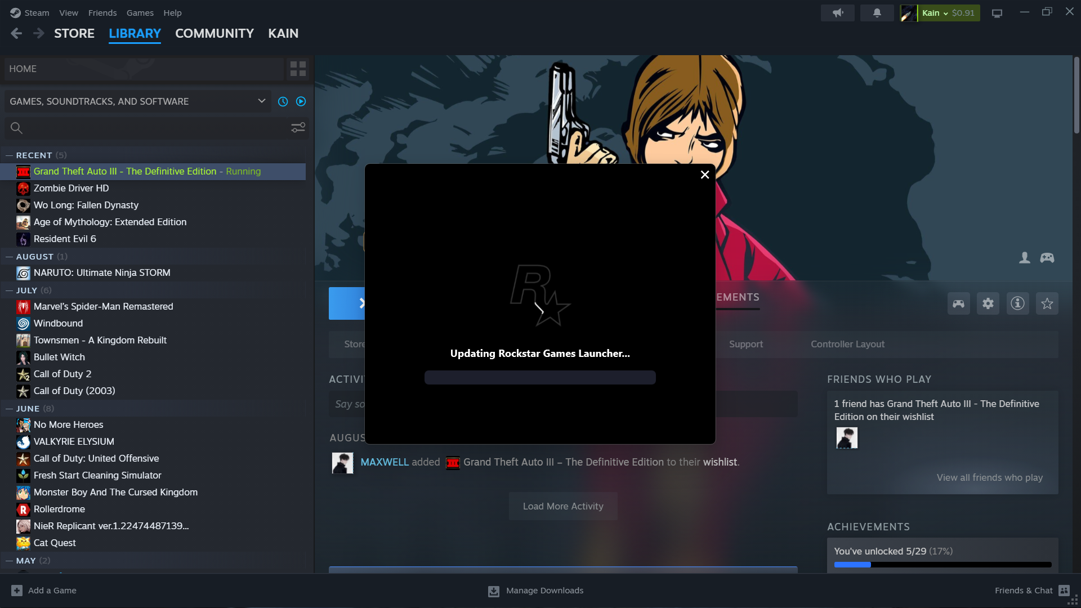Enter Big Picture mode via monitor icon
The width and height of the screenshot is (1081, 608).
tap(997, 13)
